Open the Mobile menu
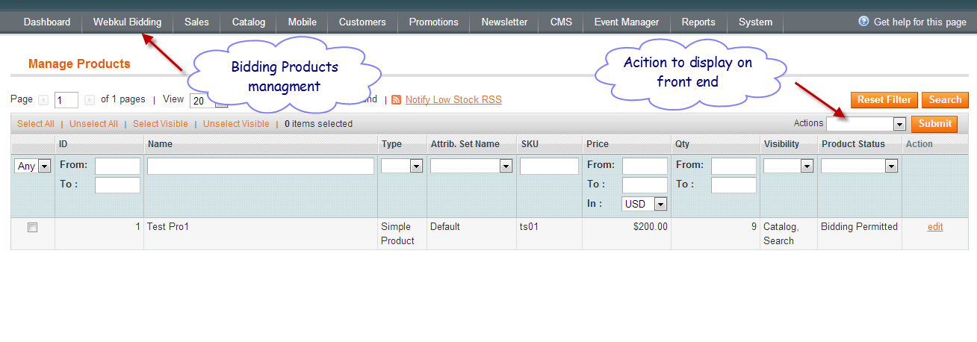The image size is (977, 342). [303, 22]
